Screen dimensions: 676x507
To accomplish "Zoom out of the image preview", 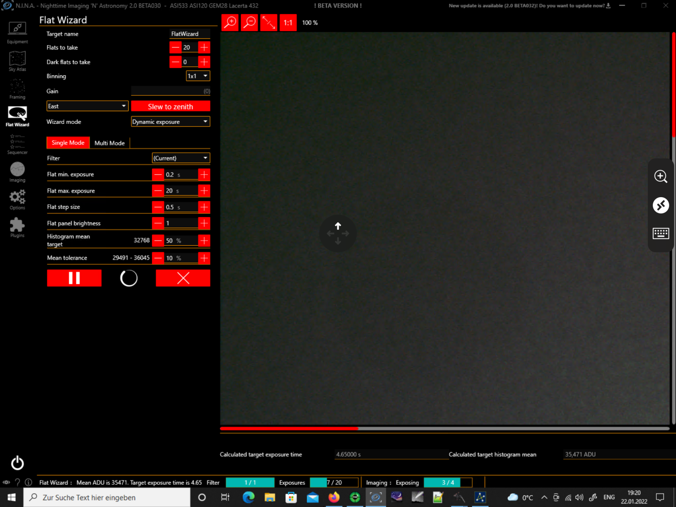I will click(x=249, y=23).
